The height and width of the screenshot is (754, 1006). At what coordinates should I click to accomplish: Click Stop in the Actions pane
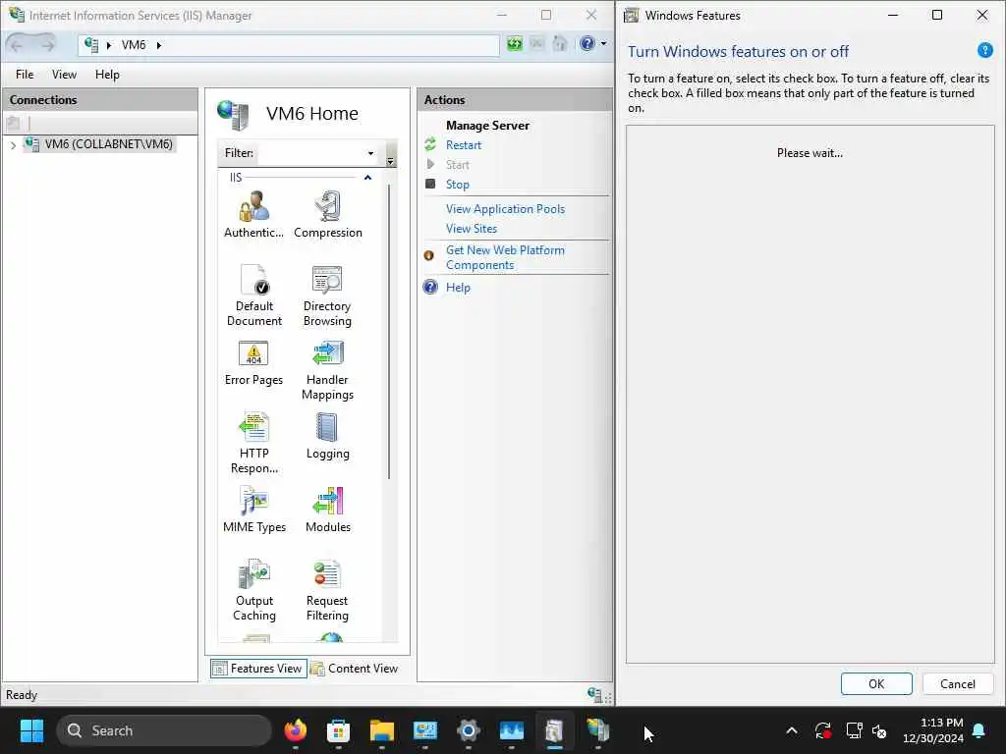click(x=458, y=184)
